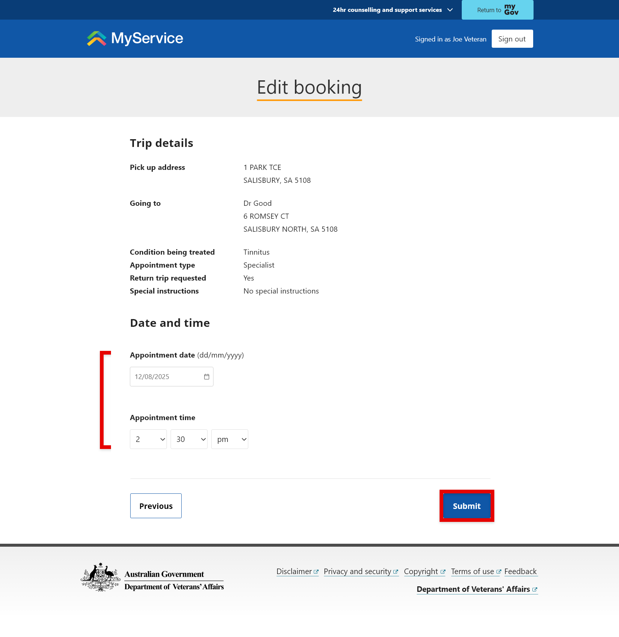
Task: Click the Submit button
Action: [466, 506]
